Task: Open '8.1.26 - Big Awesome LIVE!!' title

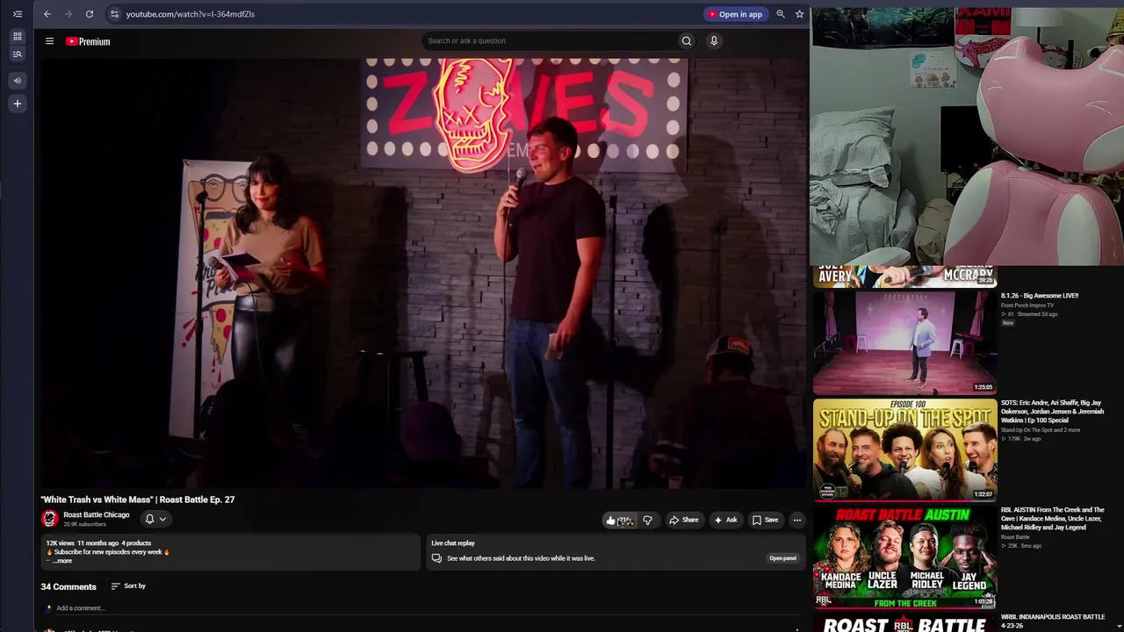Action: [x=1040, y=296]
